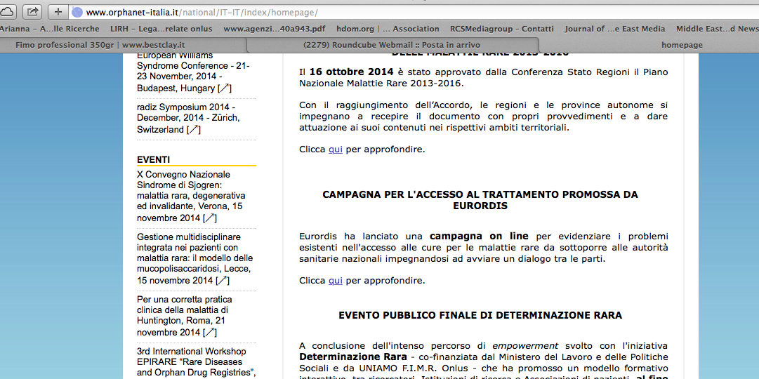759x379 pixels.
Task: Open external link icon after Budapest, Hungary
Action: click(x=224, y=88)
